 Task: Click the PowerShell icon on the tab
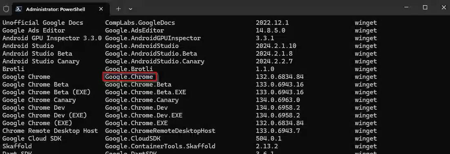19,9
